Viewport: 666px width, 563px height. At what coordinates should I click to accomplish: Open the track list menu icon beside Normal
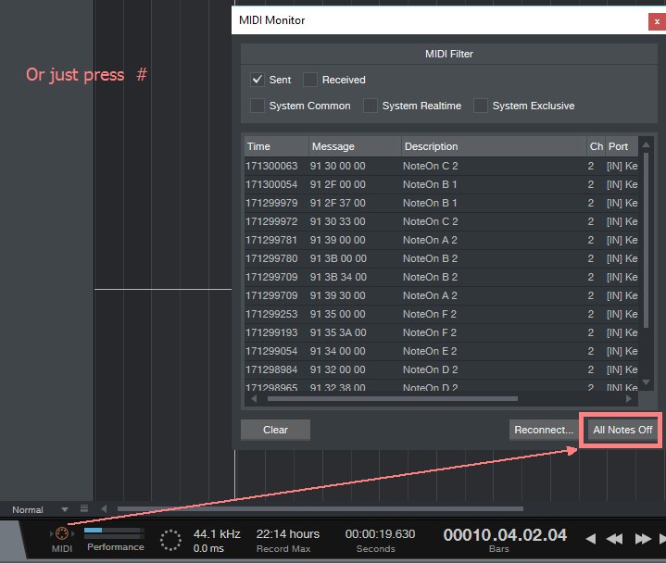coord(84,508)
